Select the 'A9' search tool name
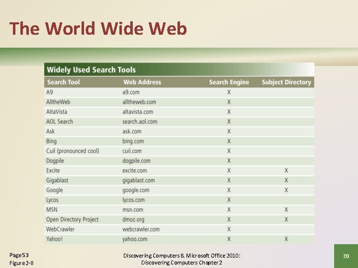This screenshot has width=358, height=268. tap(50, 92)
